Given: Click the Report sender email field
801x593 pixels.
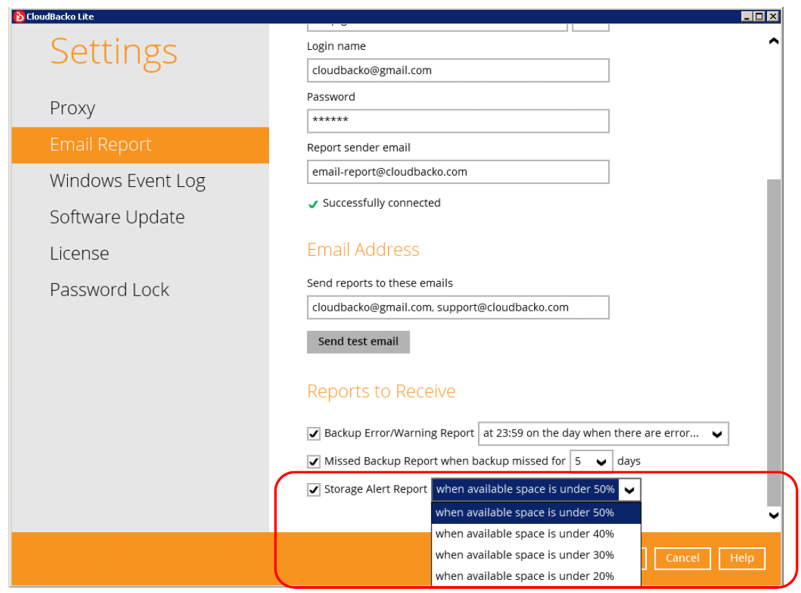Looking at the screenshot, I should click(x=458, y=172).
